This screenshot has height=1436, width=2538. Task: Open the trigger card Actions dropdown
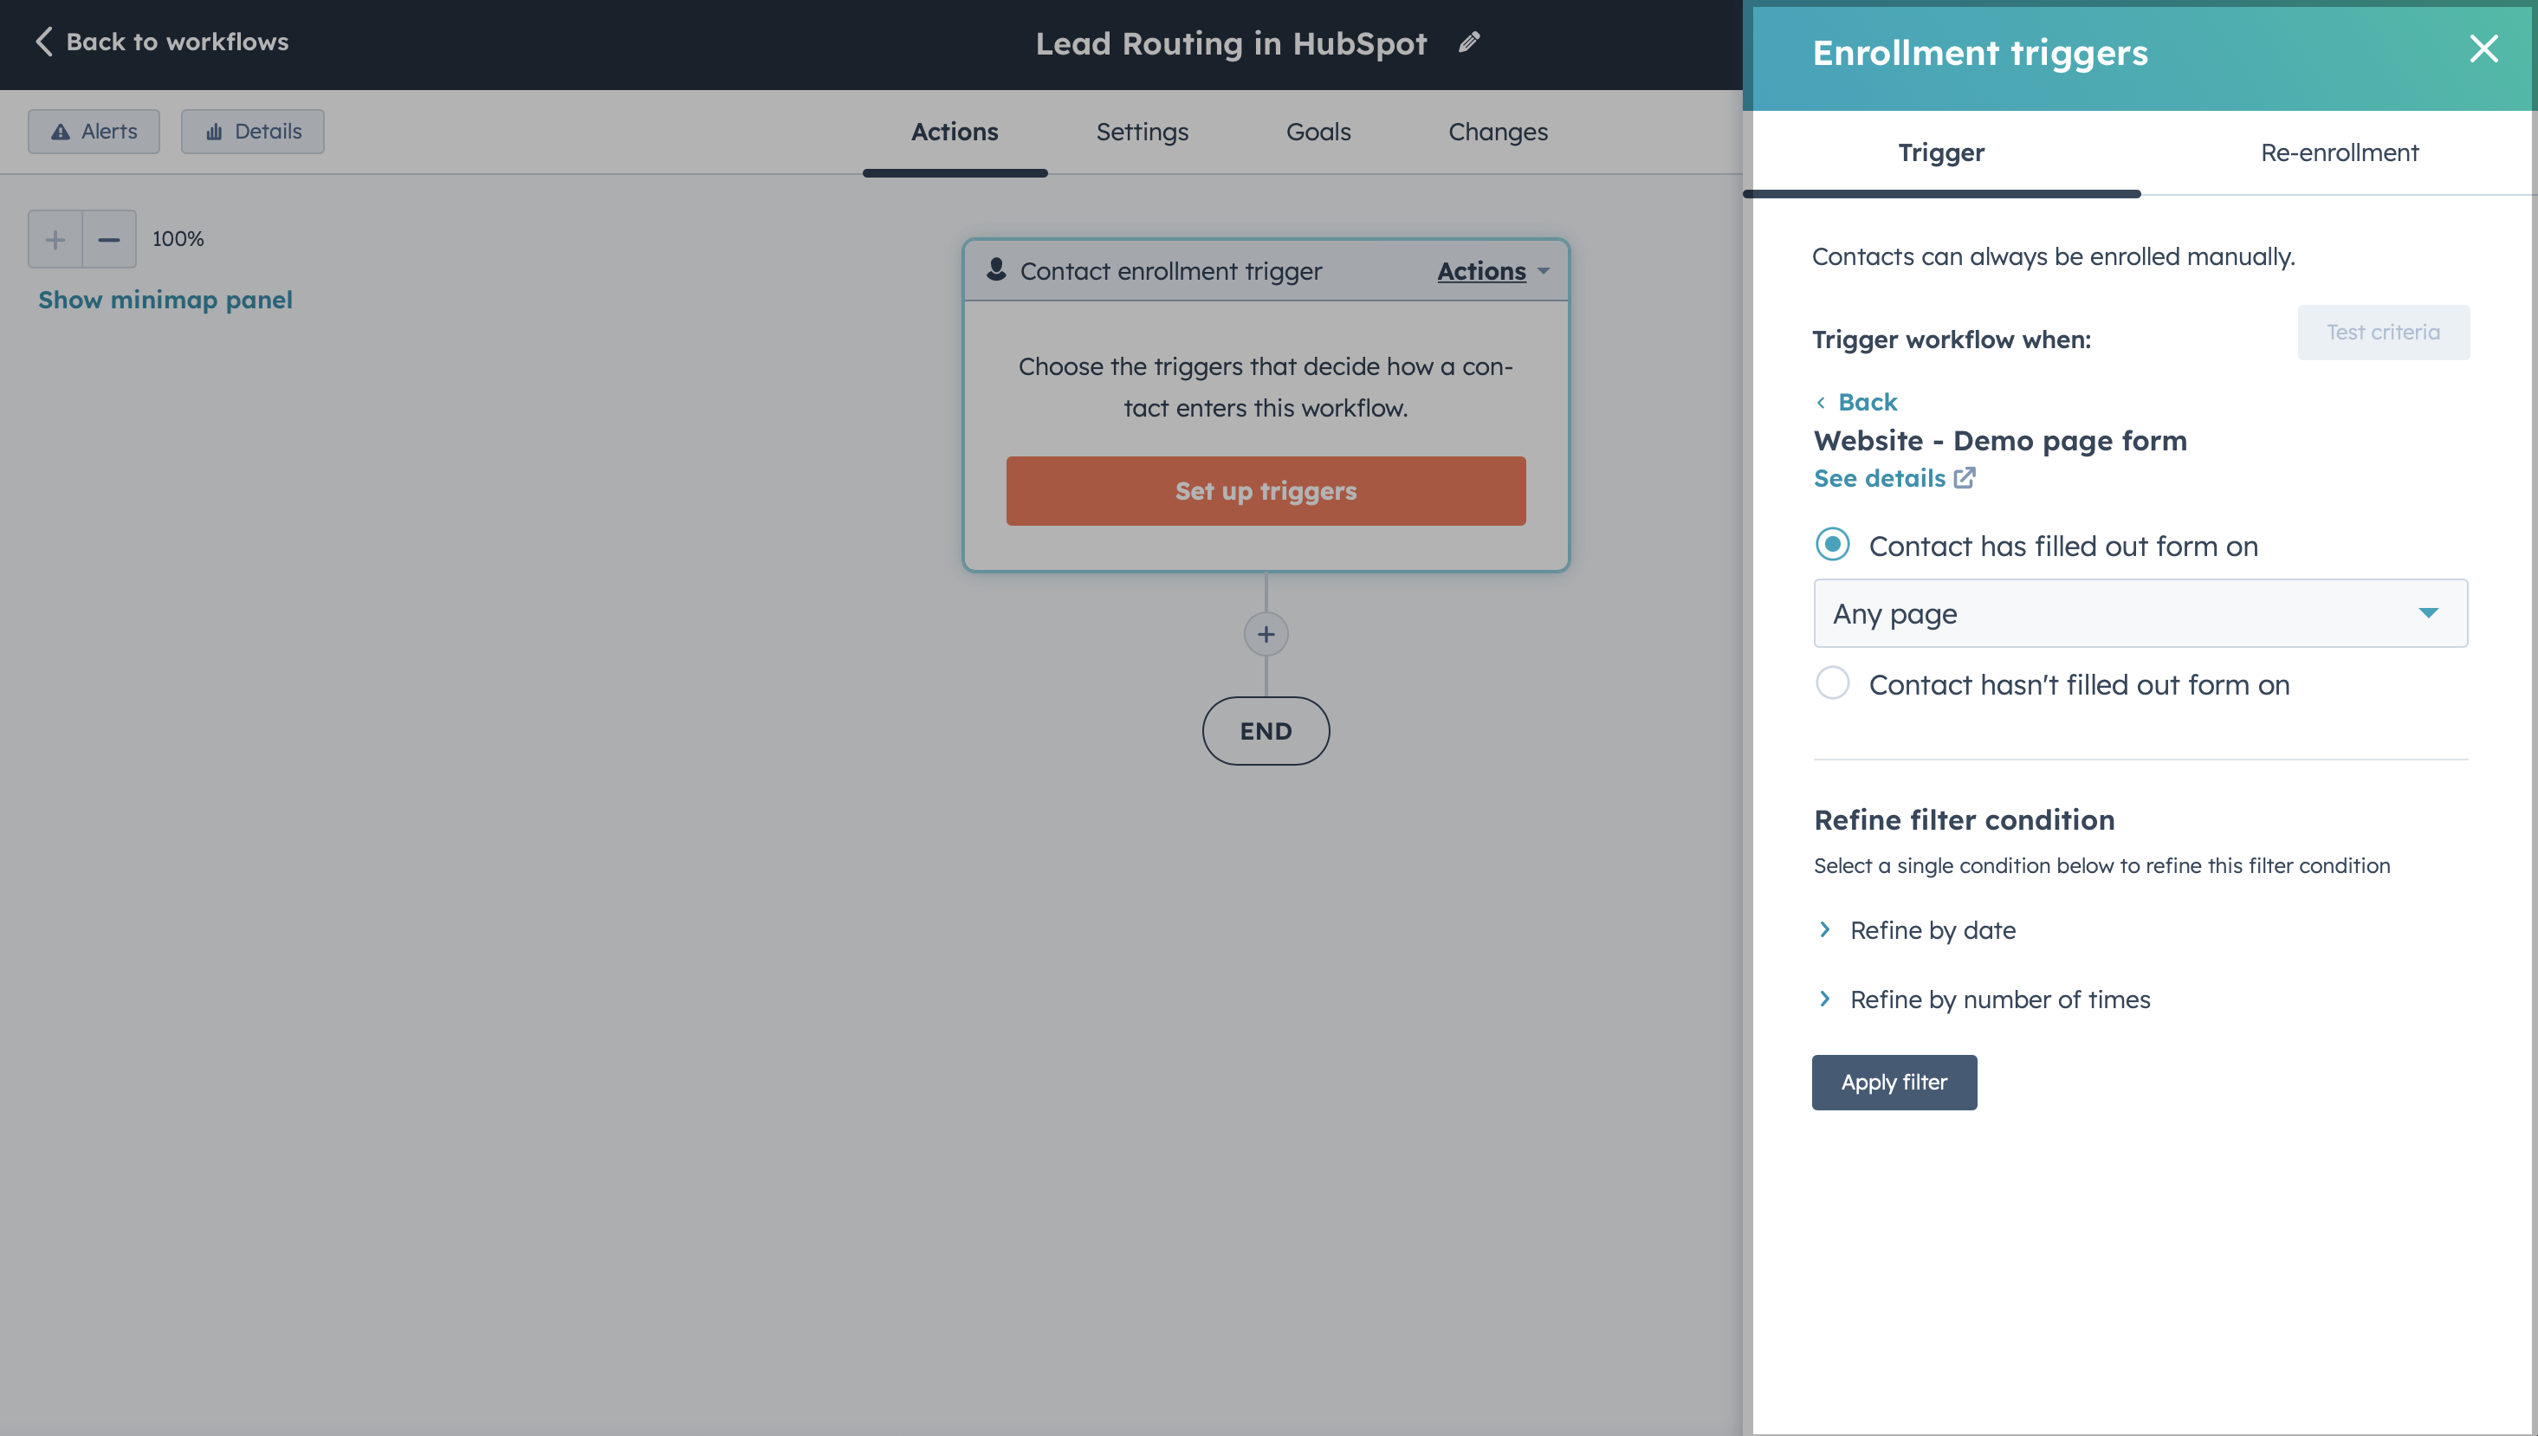pyautogui.click(x=1492, y=271)
